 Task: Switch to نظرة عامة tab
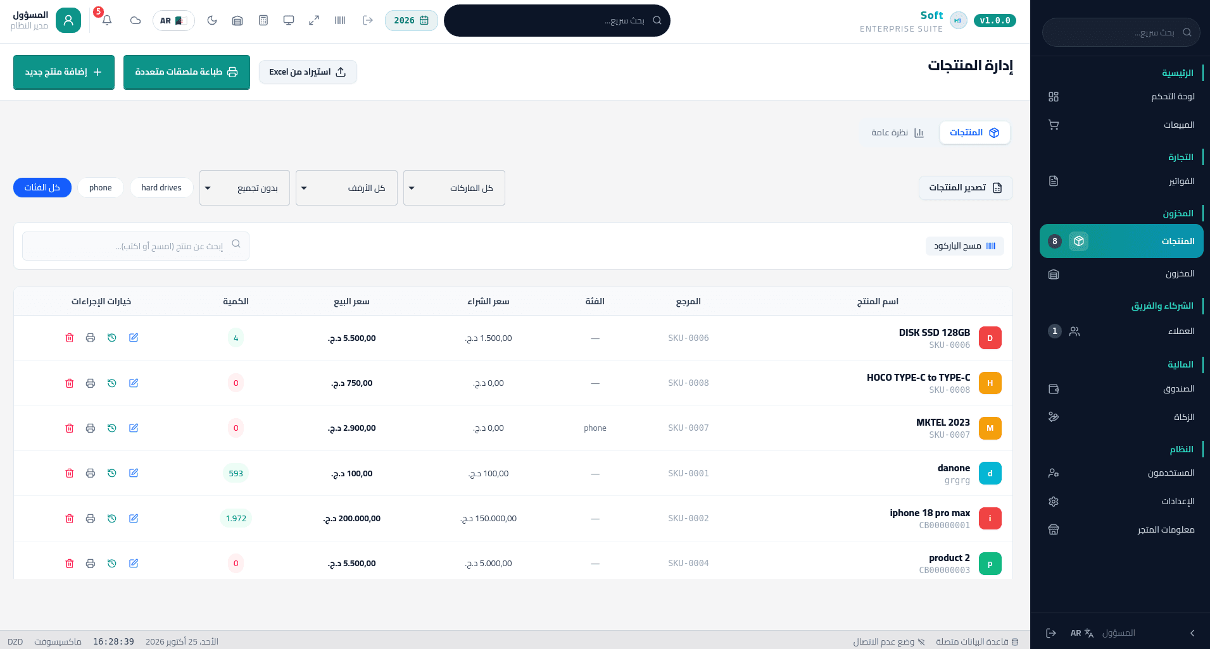click(898, 133)
